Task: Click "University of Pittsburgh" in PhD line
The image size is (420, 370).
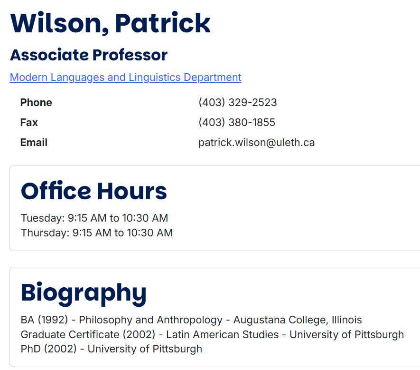Action: point(145,349)
